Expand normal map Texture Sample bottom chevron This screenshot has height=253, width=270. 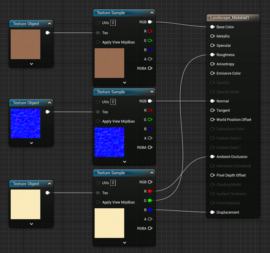[125, 162]
